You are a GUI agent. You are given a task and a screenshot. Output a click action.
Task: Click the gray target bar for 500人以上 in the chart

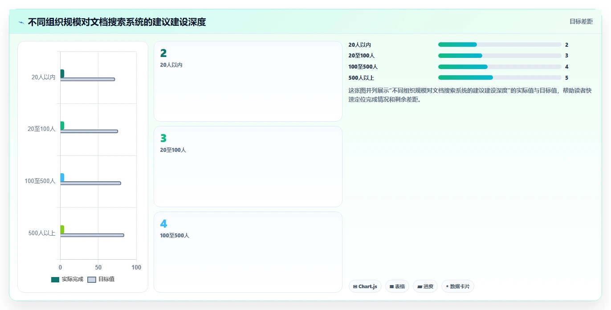point(92,235)
